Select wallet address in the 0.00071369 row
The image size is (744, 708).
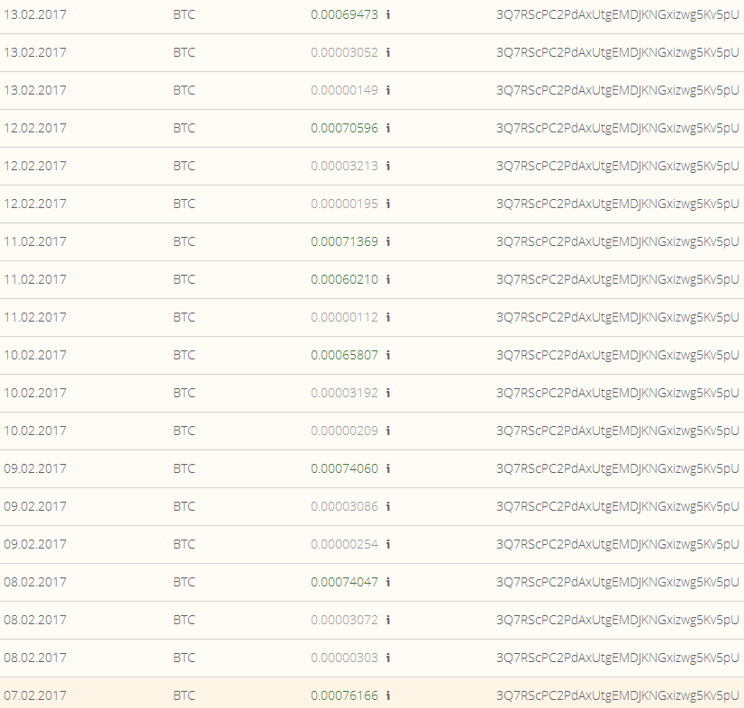[x=618, y=241]
